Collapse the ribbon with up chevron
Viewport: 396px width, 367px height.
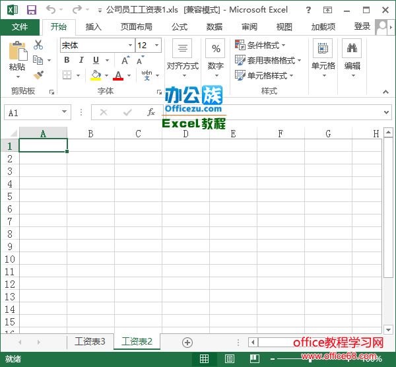(385, 92)
